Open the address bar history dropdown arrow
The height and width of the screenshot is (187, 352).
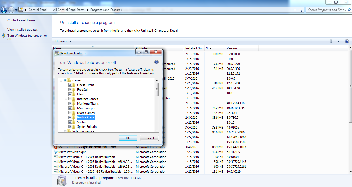(295, 10)
